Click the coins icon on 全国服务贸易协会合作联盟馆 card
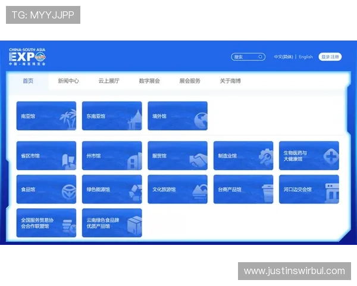357x286 pixels. click(x=69, y=227)
